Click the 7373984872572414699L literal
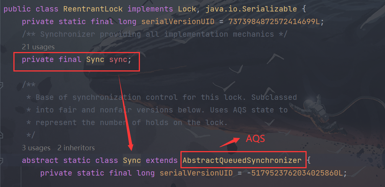Image resolution: width=385 pixels, height=187 pixels. pyautogui.click(x=274, y=22)
